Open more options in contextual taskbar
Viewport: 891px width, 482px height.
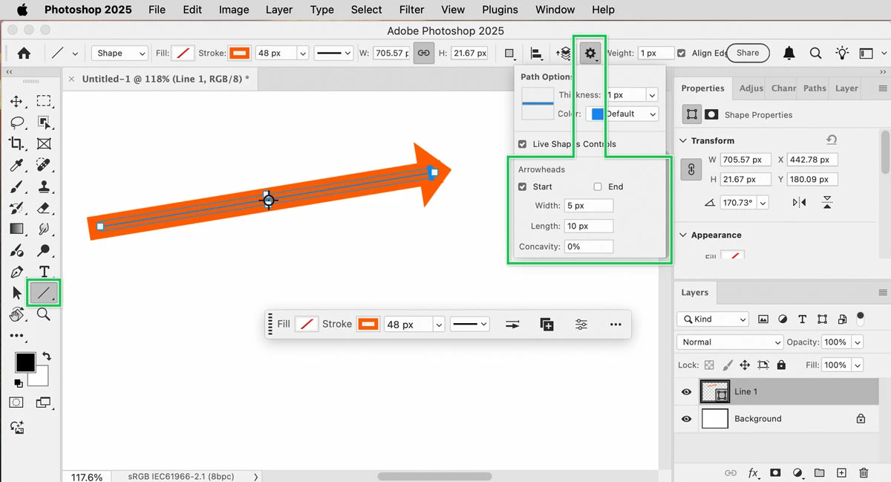click(616, 325)
